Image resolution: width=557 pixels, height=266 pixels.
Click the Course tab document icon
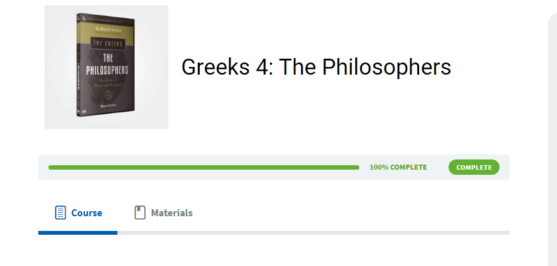click(61, 212)
